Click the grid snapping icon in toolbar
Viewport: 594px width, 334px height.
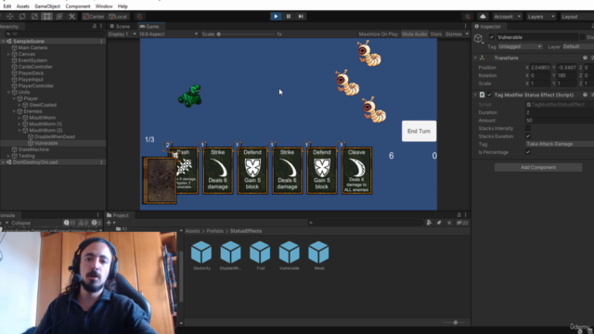click(x=140, y=17)
